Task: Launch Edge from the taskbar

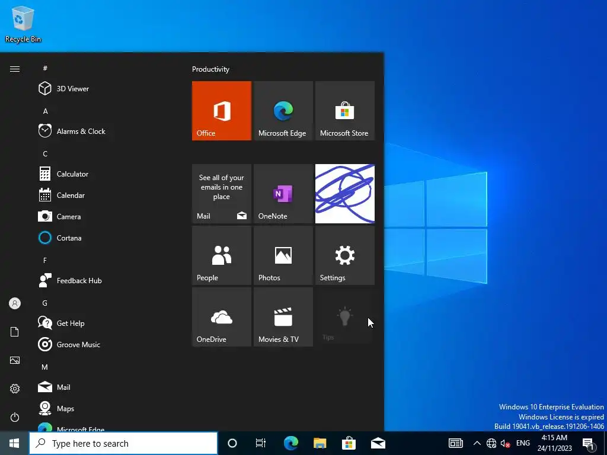Action: coord(290,443)
